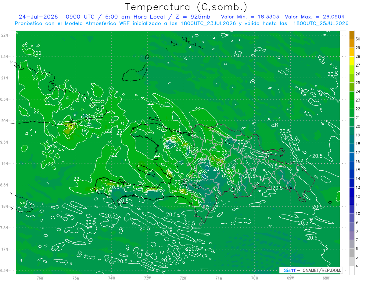Click the '17N' latitude axis label
This screenshot has width=366, height=282.
[4, 249]
